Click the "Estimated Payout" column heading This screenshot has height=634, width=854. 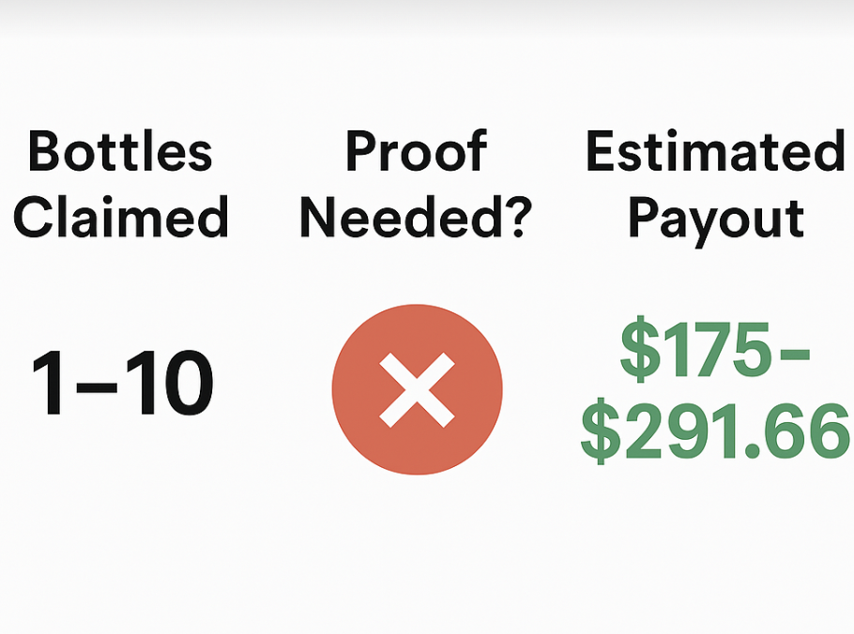point(715,185)
